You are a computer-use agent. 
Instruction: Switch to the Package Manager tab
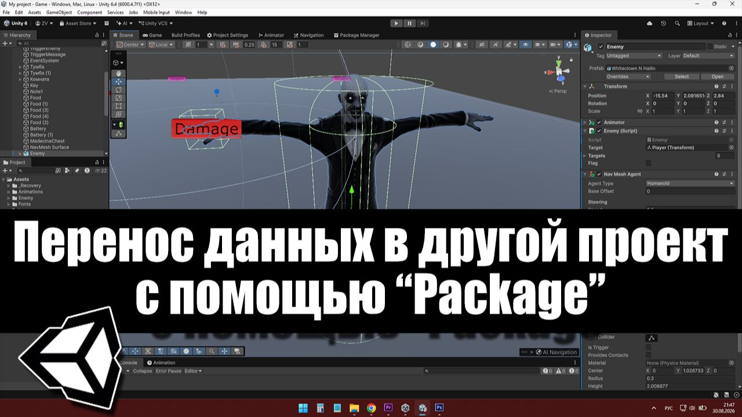coord(357,35)
